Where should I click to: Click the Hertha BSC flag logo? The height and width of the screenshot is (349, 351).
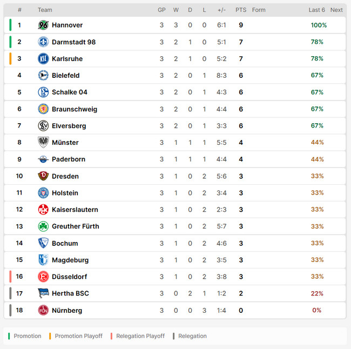(43, 293)
